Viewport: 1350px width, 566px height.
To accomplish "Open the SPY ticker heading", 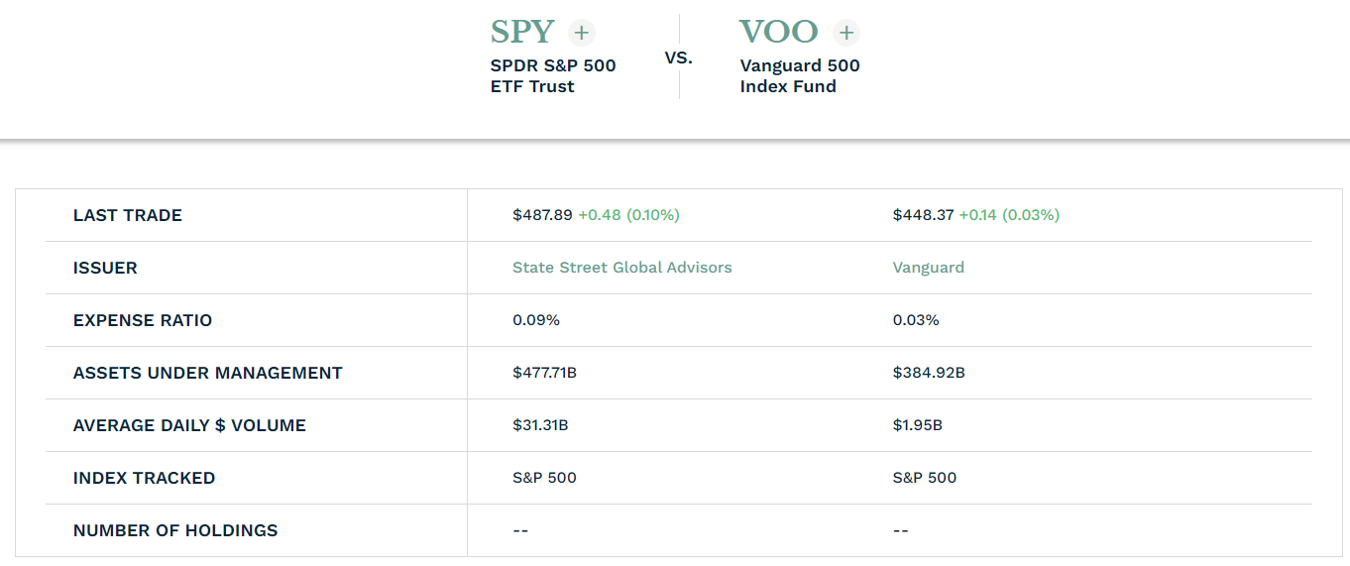I will coord(522,33).
